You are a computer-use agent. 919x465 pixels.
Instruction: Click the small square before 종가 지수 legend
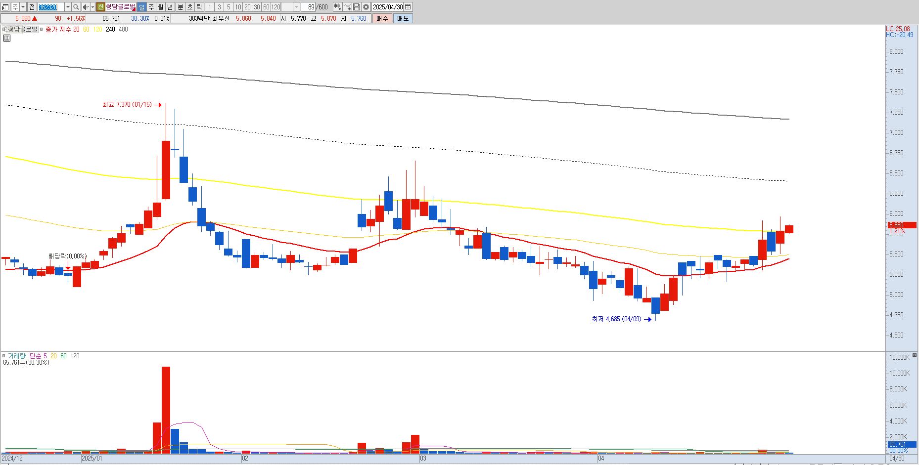[41, 29]
